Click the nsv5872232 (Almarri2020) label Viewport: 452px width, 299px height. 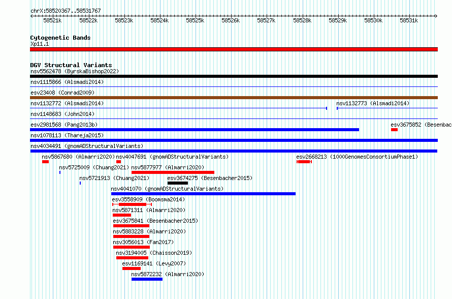[168, 274]
